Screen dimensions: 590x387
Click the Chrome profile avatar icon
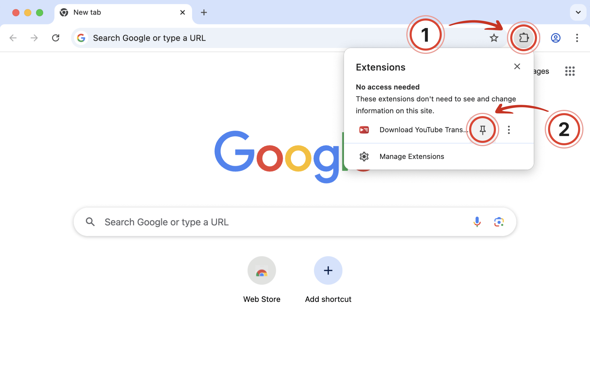coord(555,38)
